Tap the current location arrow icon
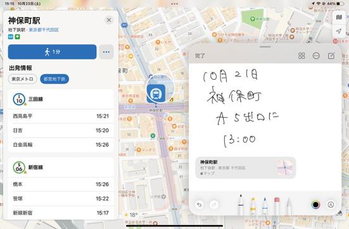This screenshot has height=229, width=349. 339,31
